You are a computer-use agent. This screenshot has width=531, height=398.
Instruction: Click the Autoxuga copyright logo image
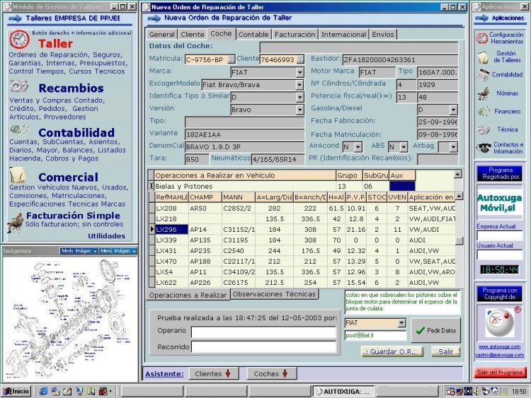click(x=499, y=322)
